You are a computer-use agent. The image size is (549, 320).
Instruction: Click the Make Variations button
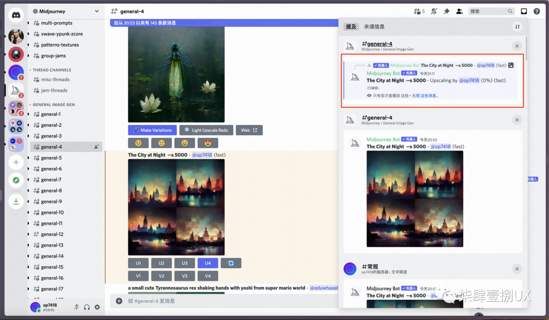(152, 130)
